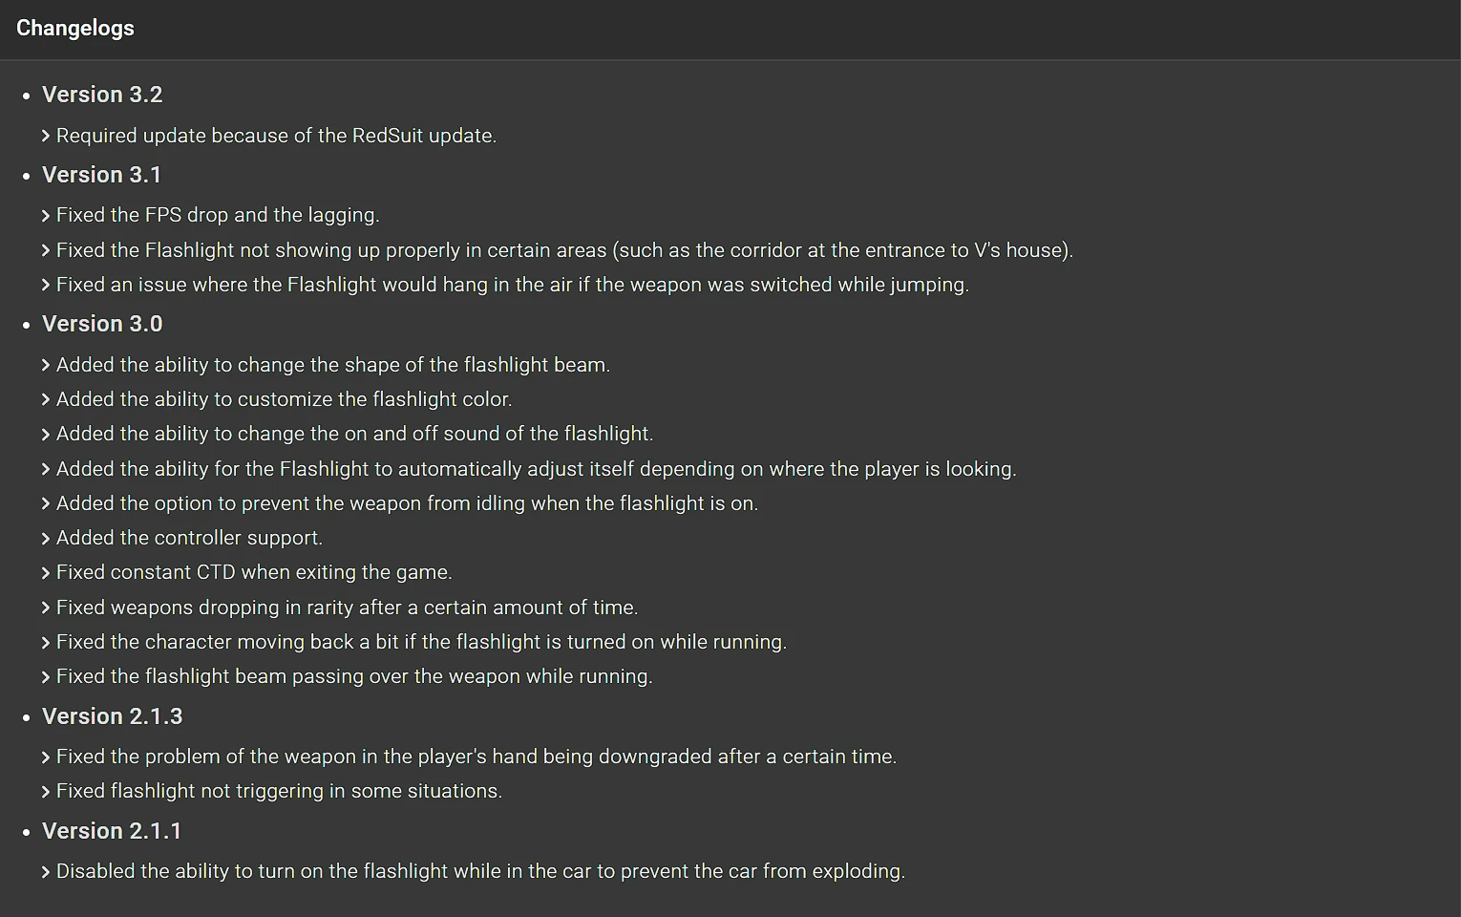Click the Flashlight hang in air fix line

coord(513,285)
